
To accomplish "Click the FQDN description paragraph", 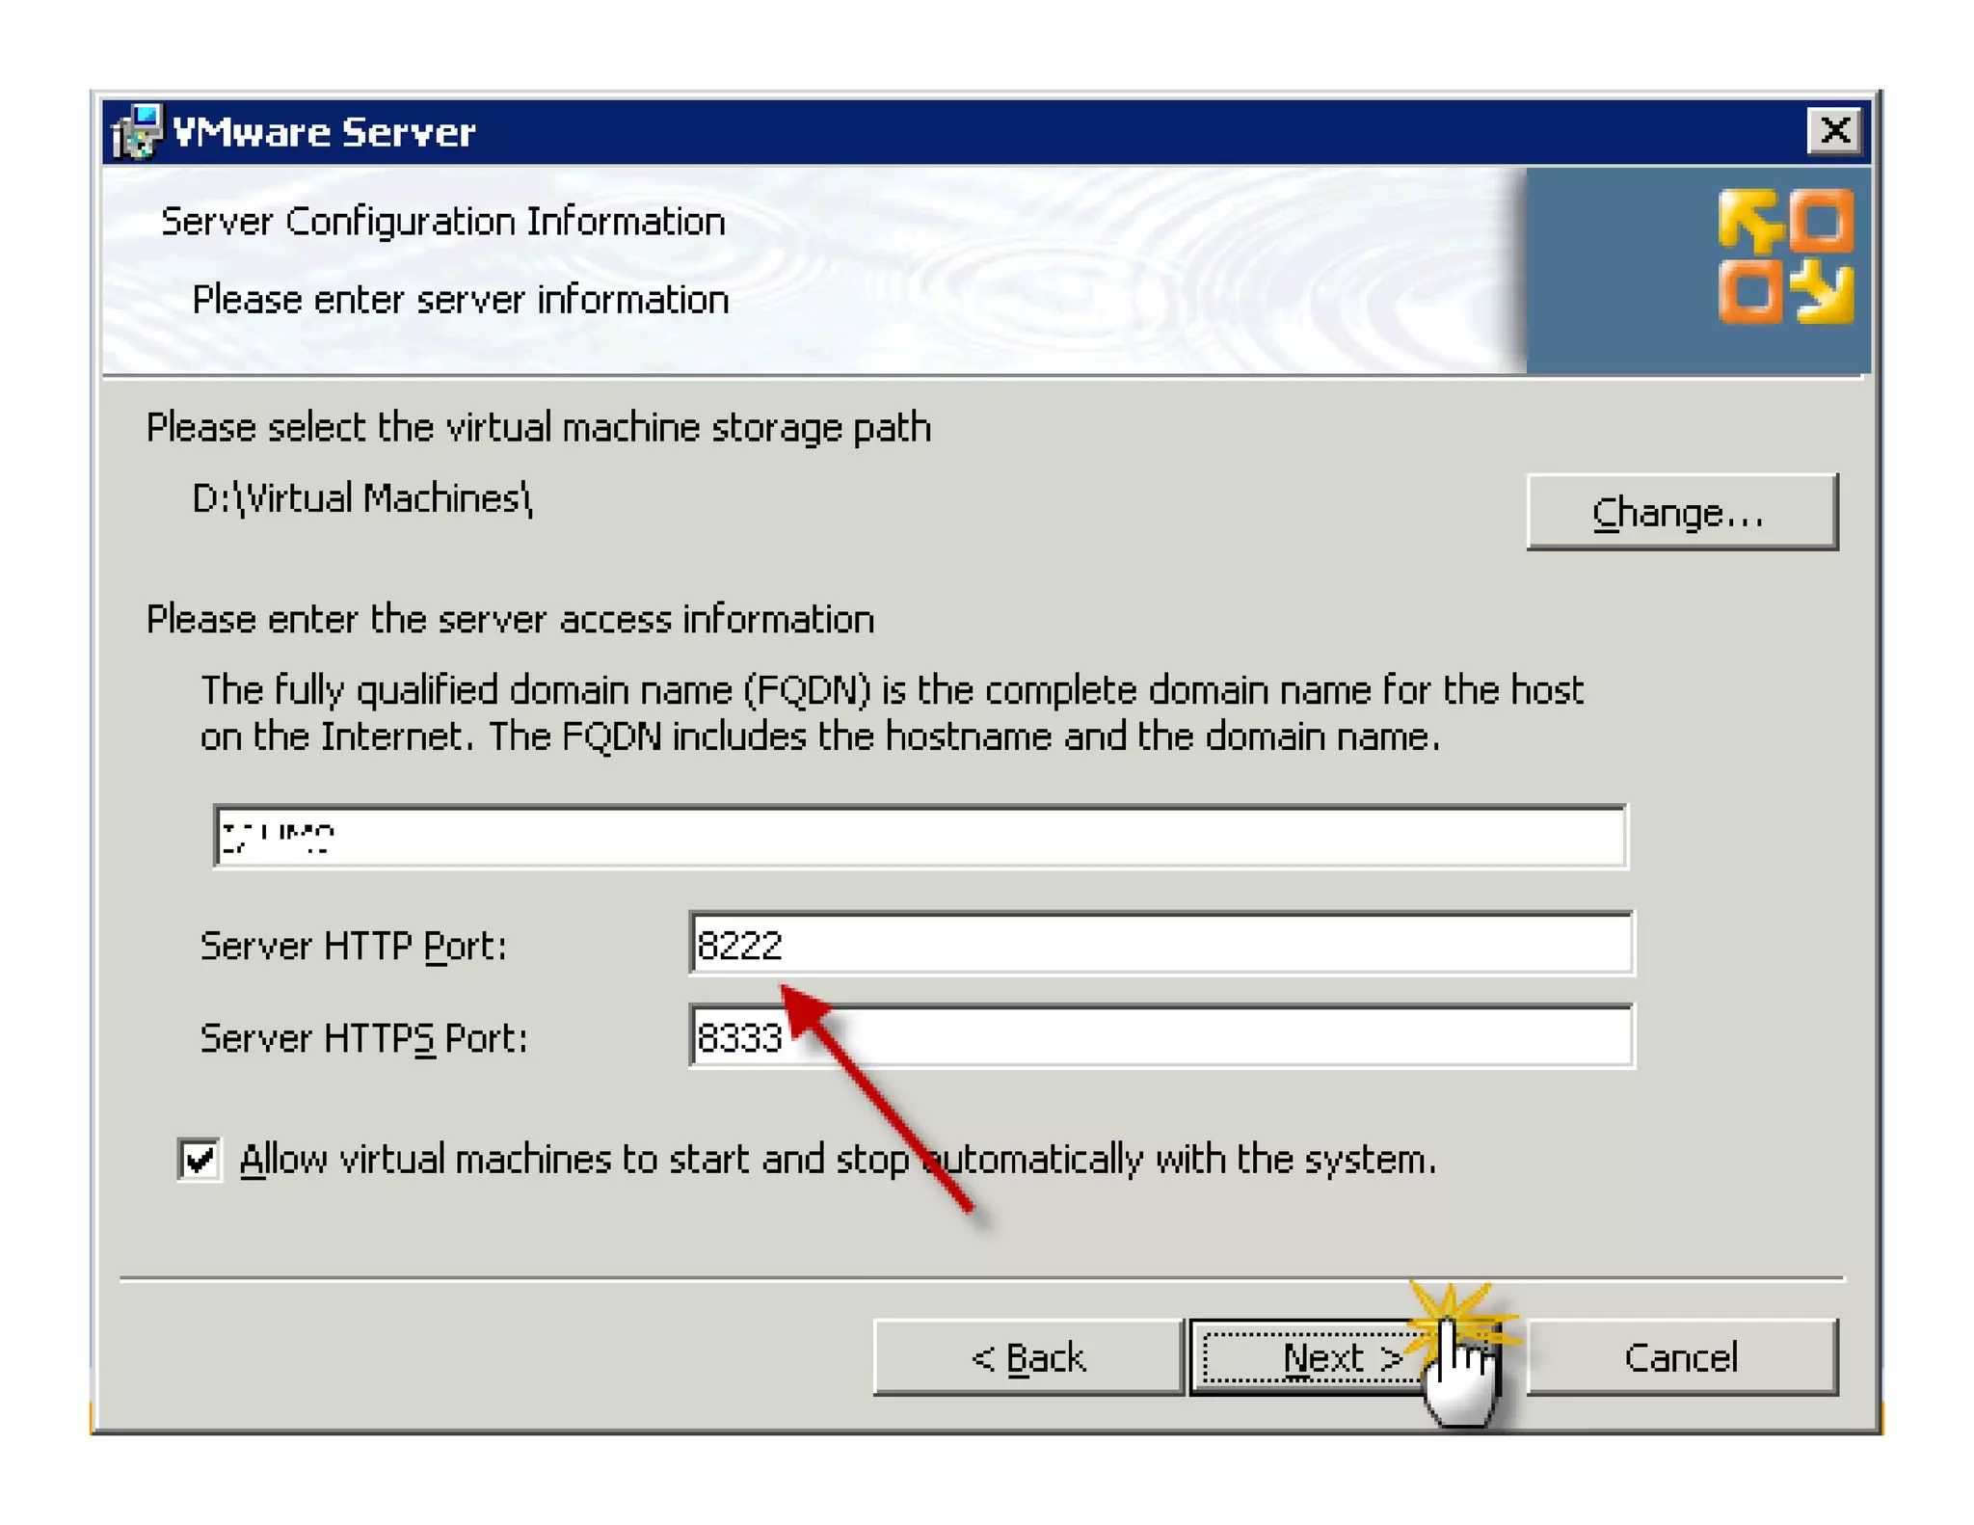I will tap(892, 713).
